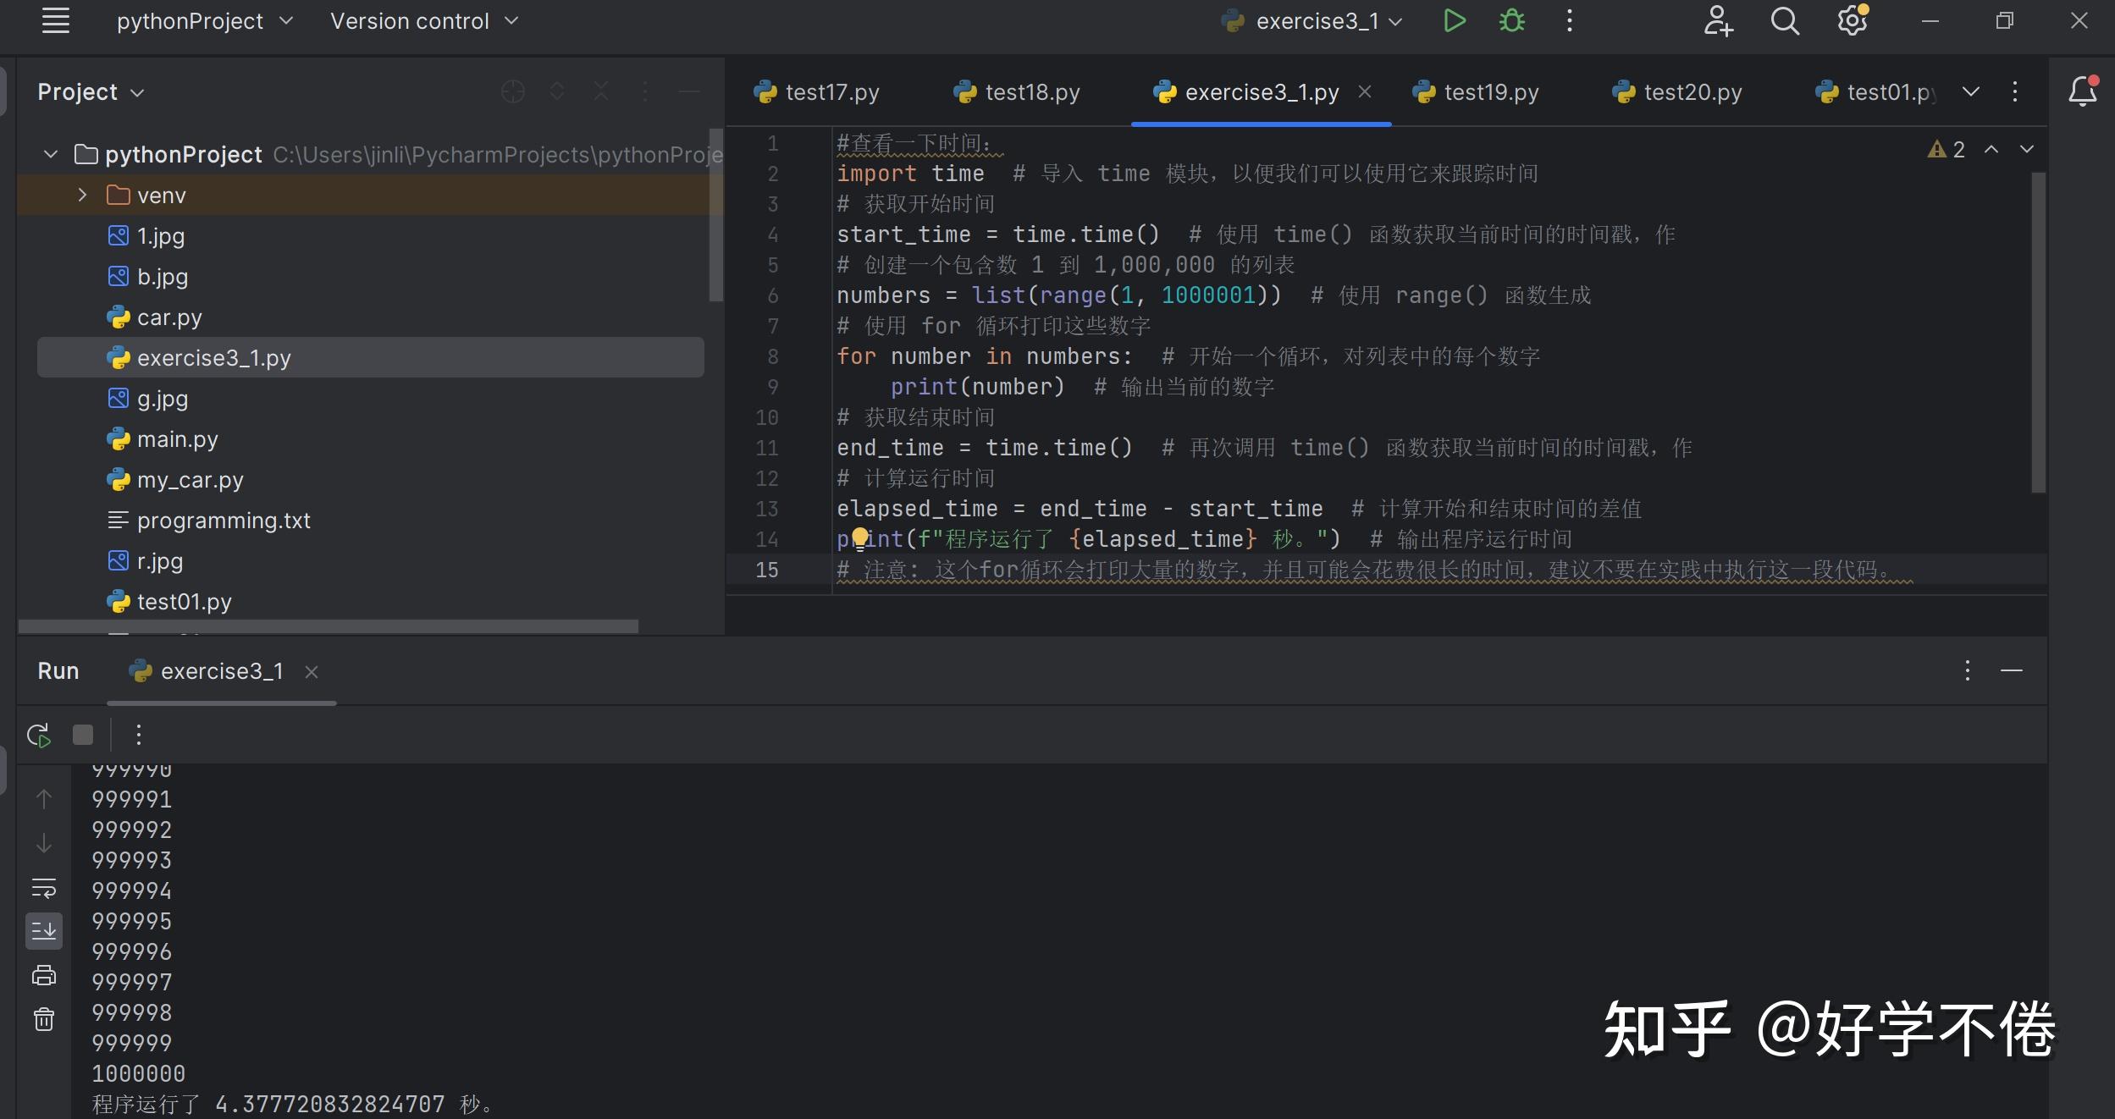Stop the running process with the stop button

click(82, 734)
